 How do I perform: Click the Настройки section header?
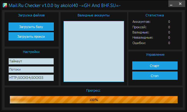(31, 52)
